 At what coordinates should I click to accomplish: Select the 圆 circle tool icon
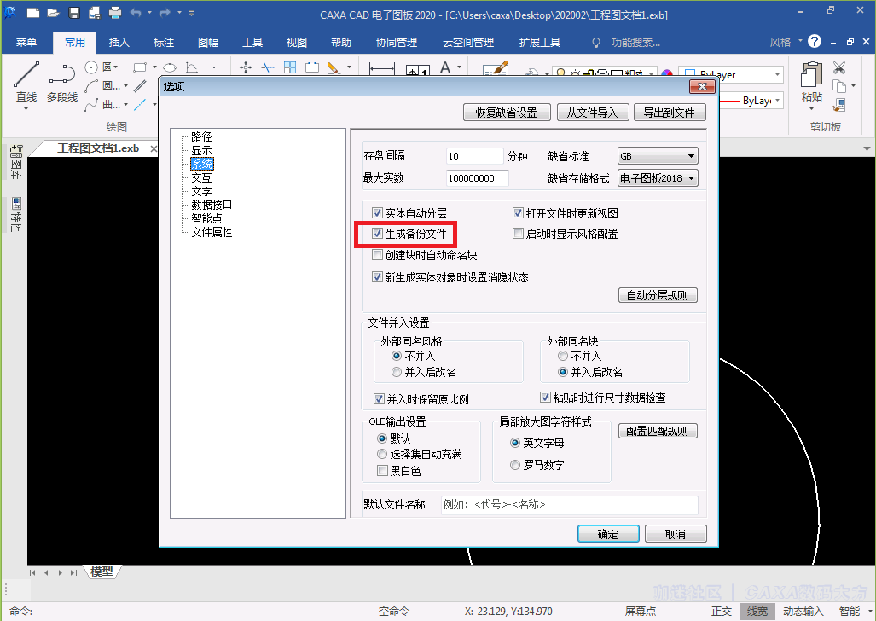pyautogui.click(x=91, y=67)
